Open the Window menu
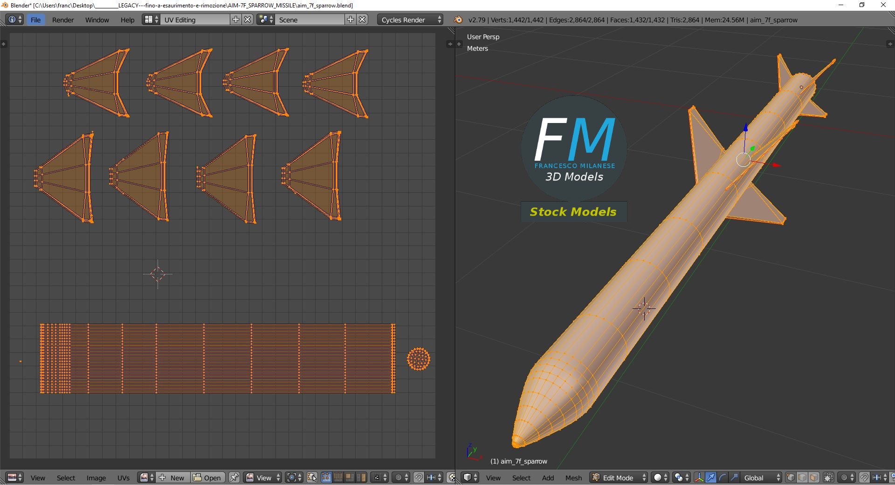 (x=97, y=20)
